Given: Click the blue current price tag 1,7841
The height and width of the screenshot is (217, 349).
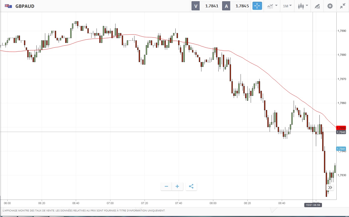Looking at the screenshot, I should coord(341,149).
